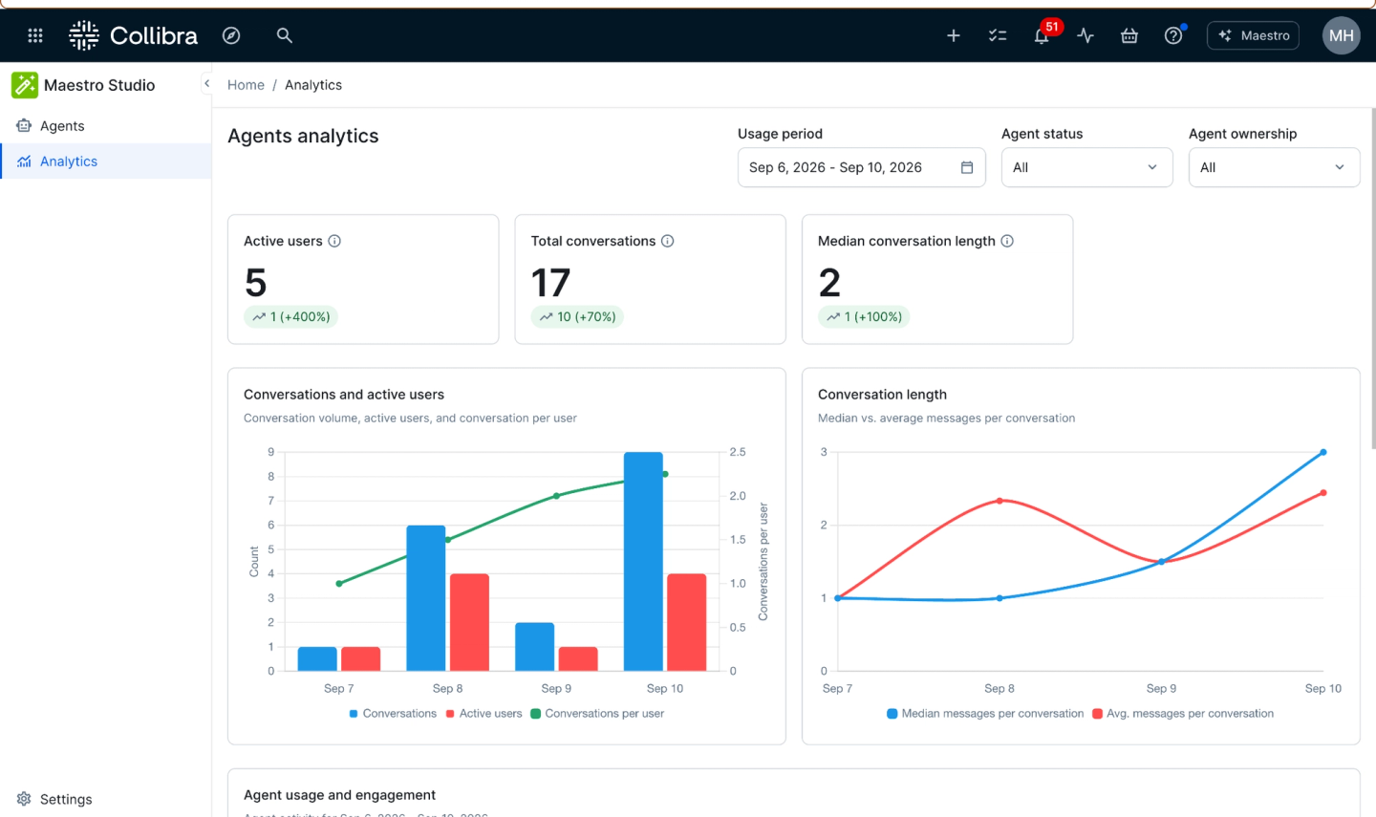Screen dimensions: 1376x817
Task: Click the Maestro Studio wand icon
Action: coord(25,85)
